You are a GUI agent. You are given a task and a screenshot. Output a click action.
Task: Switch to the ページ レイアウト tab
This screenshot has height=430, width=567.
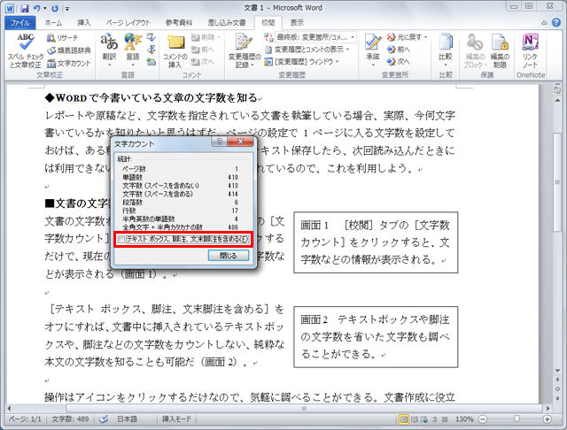128,23
